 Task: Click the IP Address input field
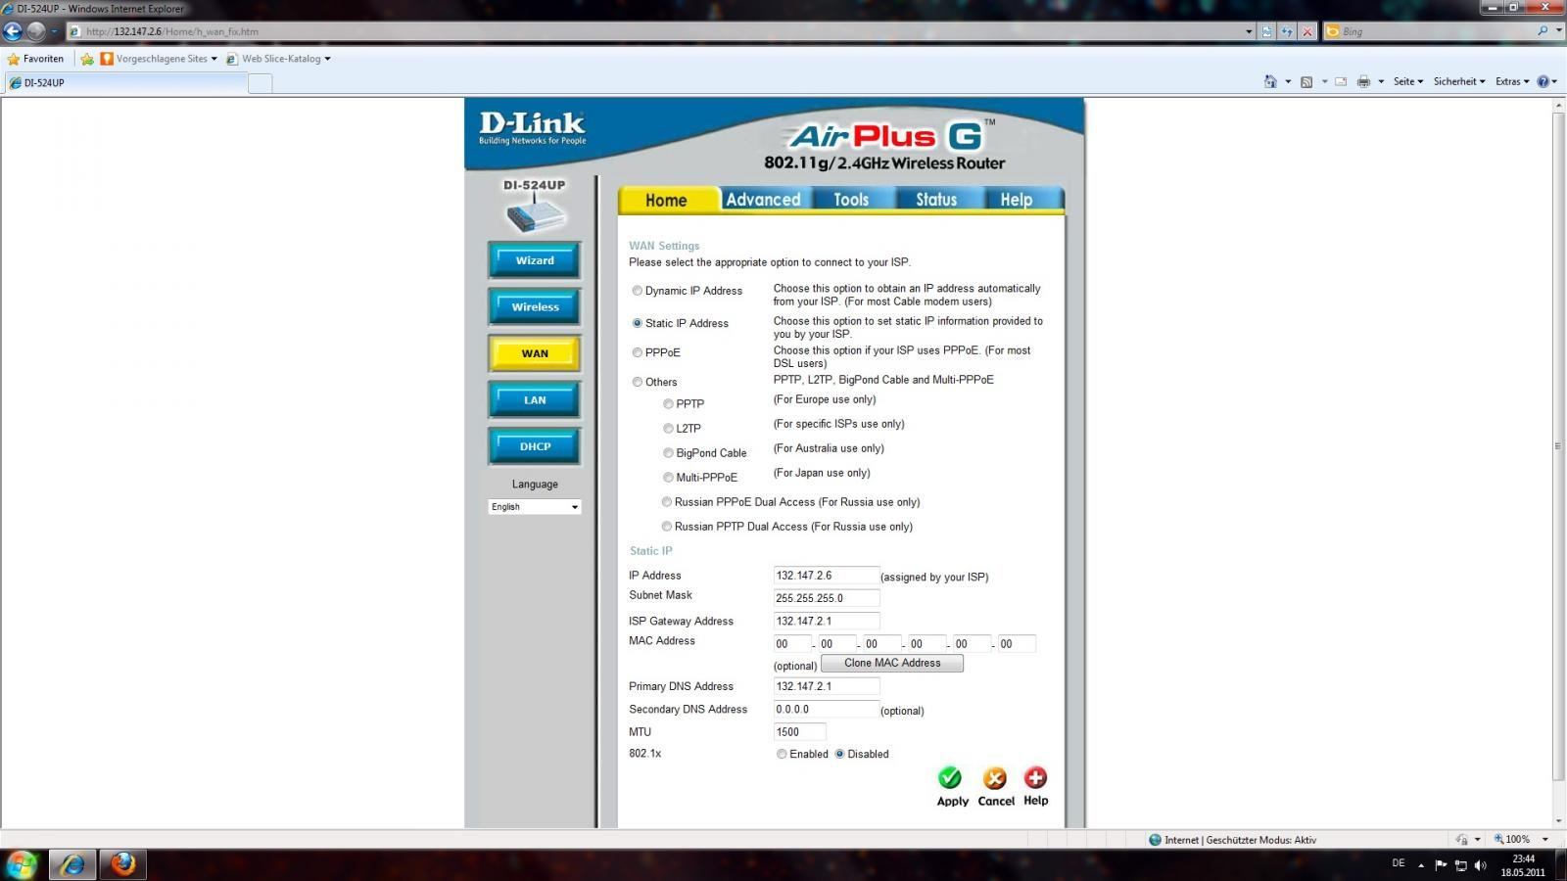(x=827, y=576)
